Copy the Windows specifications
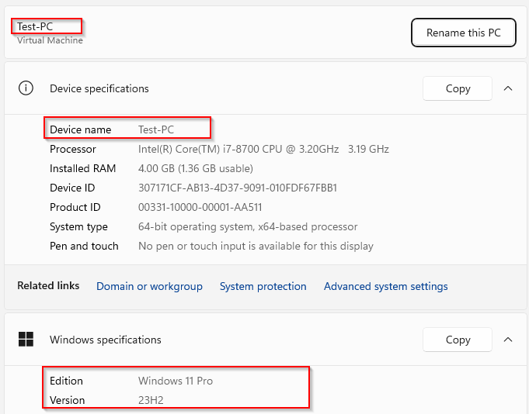 [x=458, y=340]
